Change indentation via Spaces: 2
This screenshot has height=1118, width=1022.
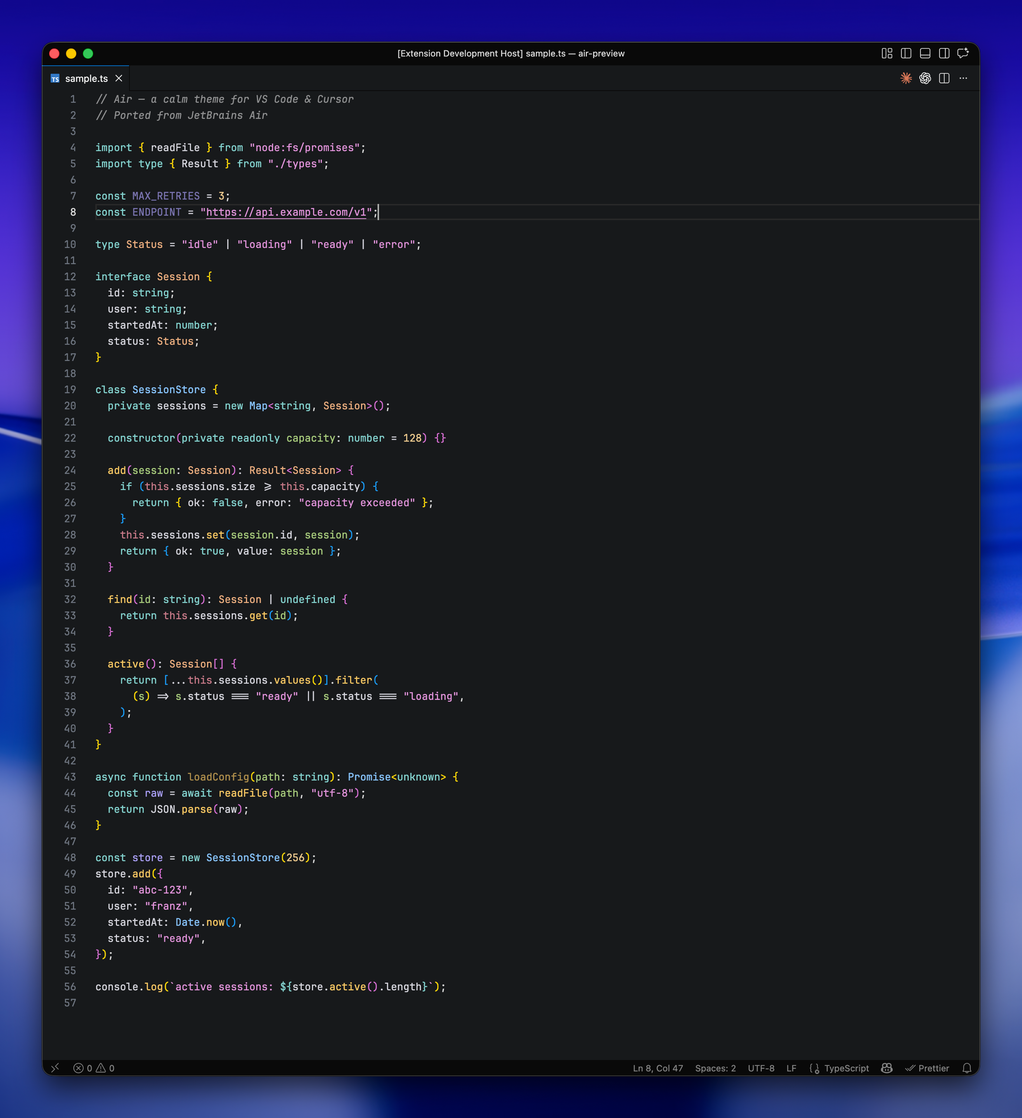(715, 1068)
